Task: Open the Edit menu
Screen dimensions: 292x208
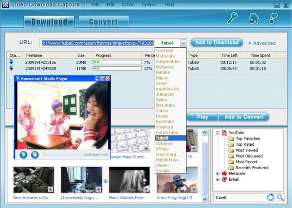Action: point(110,4)
